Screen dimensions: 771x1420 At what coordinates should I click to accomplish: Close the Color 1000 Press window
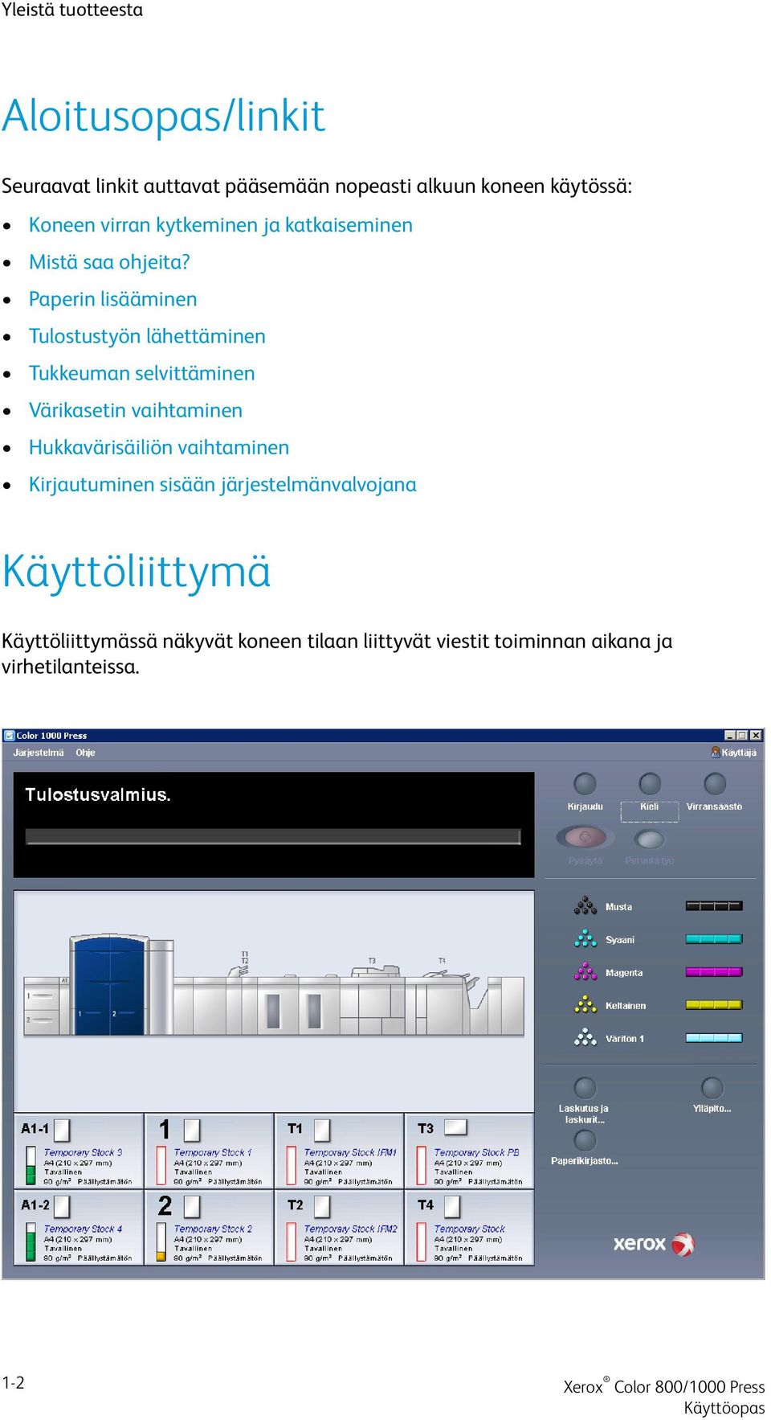click(756, 735)
